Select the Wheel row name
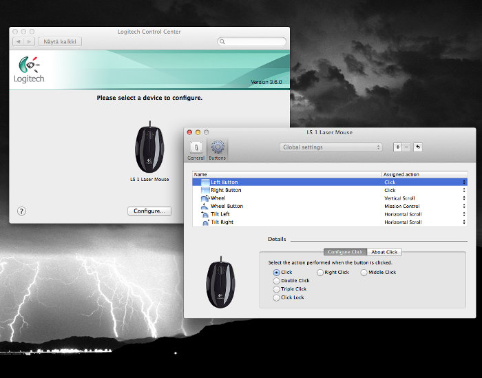This screenshot has height=378, width=482. [x=218, y=198]
